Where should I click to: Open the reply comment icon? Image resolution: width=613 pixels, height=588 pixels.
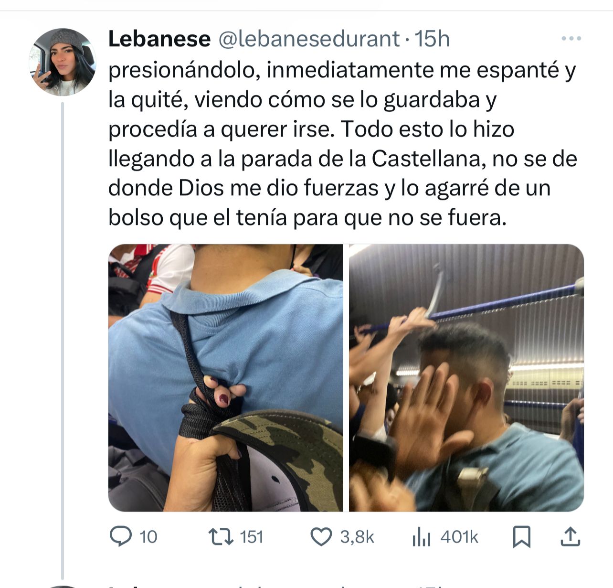pyautogui.click(x=120, y=536)
